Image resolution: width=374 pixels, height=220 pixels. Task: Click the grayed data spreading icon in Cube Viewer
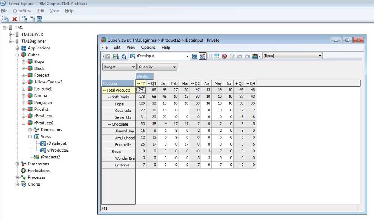click(x=232, y=56)
